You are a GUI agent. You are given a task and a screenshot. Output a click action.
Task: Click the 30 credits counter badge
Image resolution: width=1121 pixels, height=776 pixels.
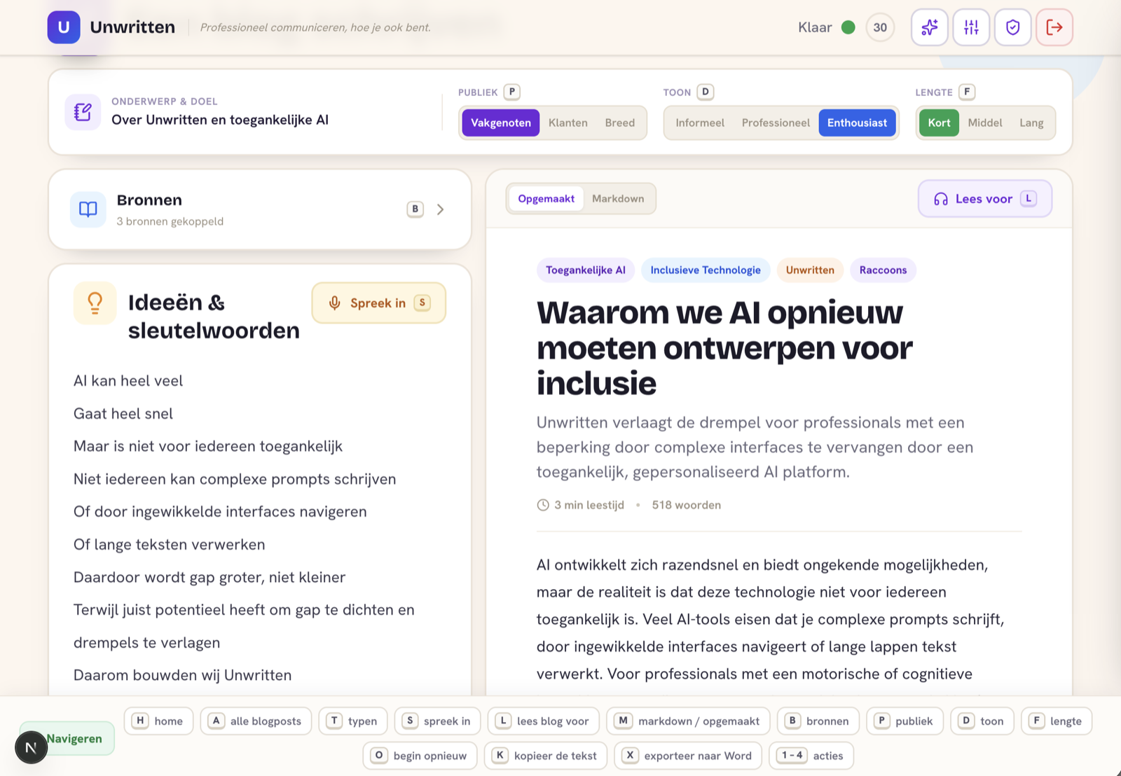click(880, 27)
